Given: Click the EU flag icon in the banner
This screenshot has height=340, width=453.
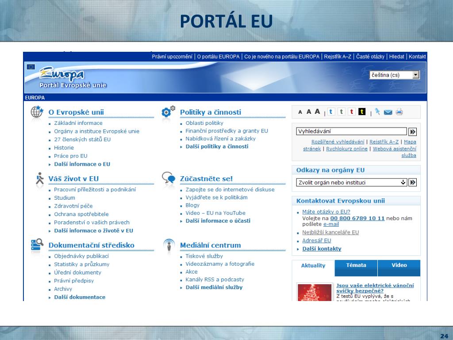Looking at the screenshot, I should (x=31, y=67).
